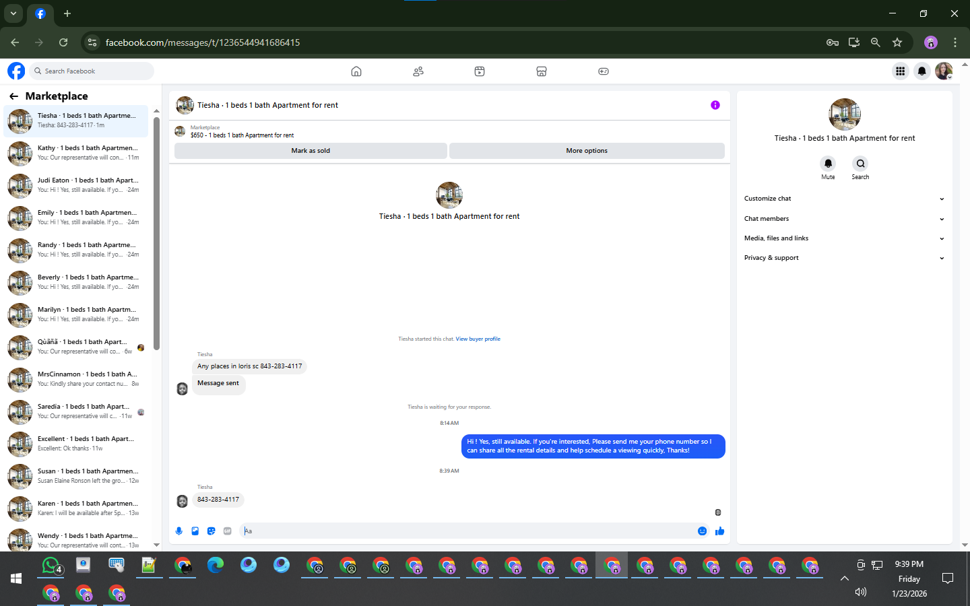Open the Facebook notifications bell

[922, 71]
